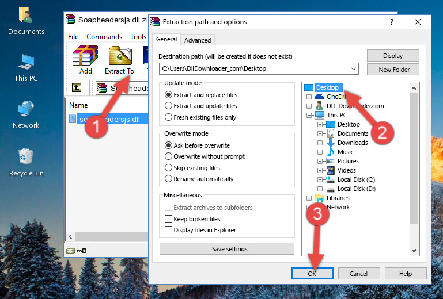Screen dimensions: 443x299
Task: Click the Extract To toolbar icon
Action: tap(120, 56)
